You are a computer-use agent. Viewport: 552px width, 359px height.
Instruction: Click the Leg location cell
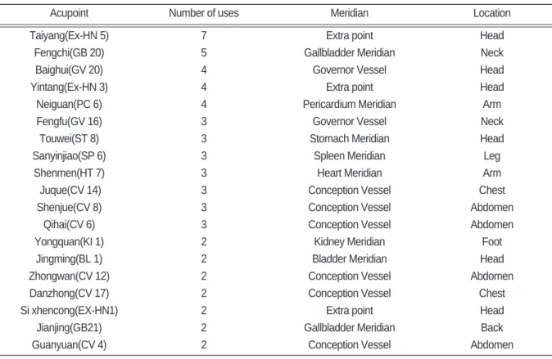click(491, 155)
